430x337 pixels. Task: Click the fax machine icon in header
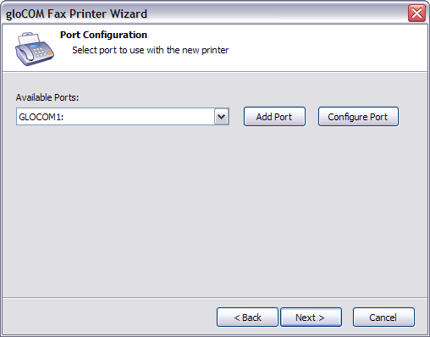pos(35,49)
